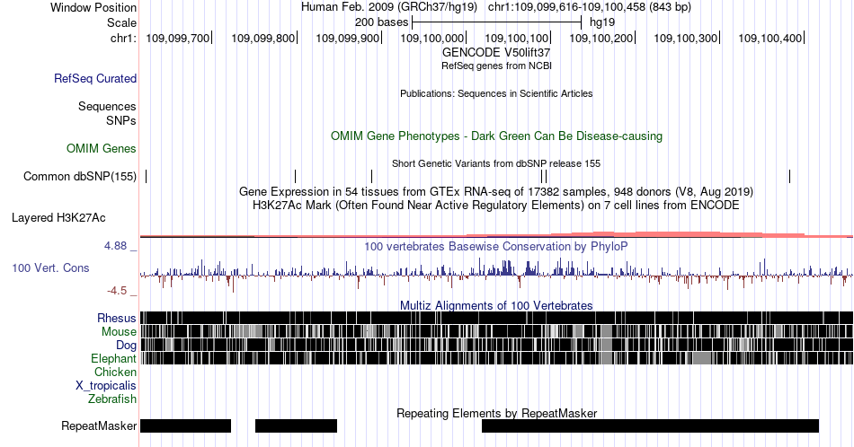The width and height of the screenshot is (854, 447).
Task: Click the 109,100,100 ruler position
Action: click(516, 38)
